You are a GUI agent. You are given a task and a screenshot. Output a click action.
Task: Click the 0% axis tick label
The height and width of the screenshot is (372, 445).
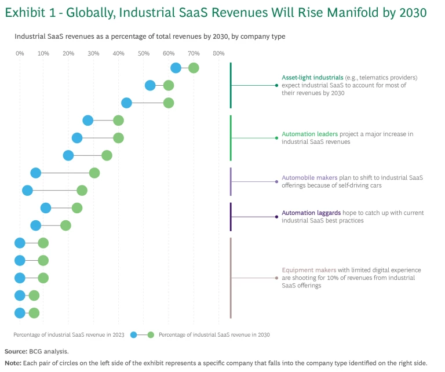tap(20, 53)
